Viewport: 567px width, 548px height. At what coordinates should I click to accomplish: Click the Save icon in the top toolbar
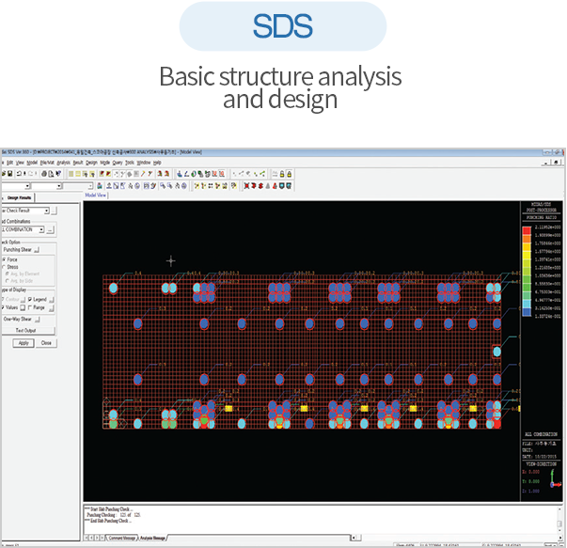coord(10,174)
